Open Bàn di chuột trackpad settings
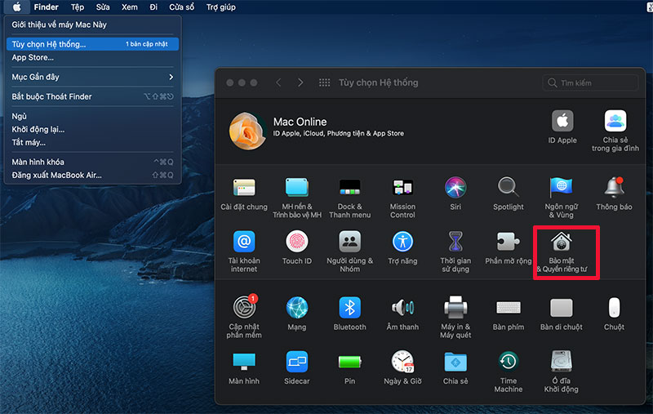 [562, 314]
